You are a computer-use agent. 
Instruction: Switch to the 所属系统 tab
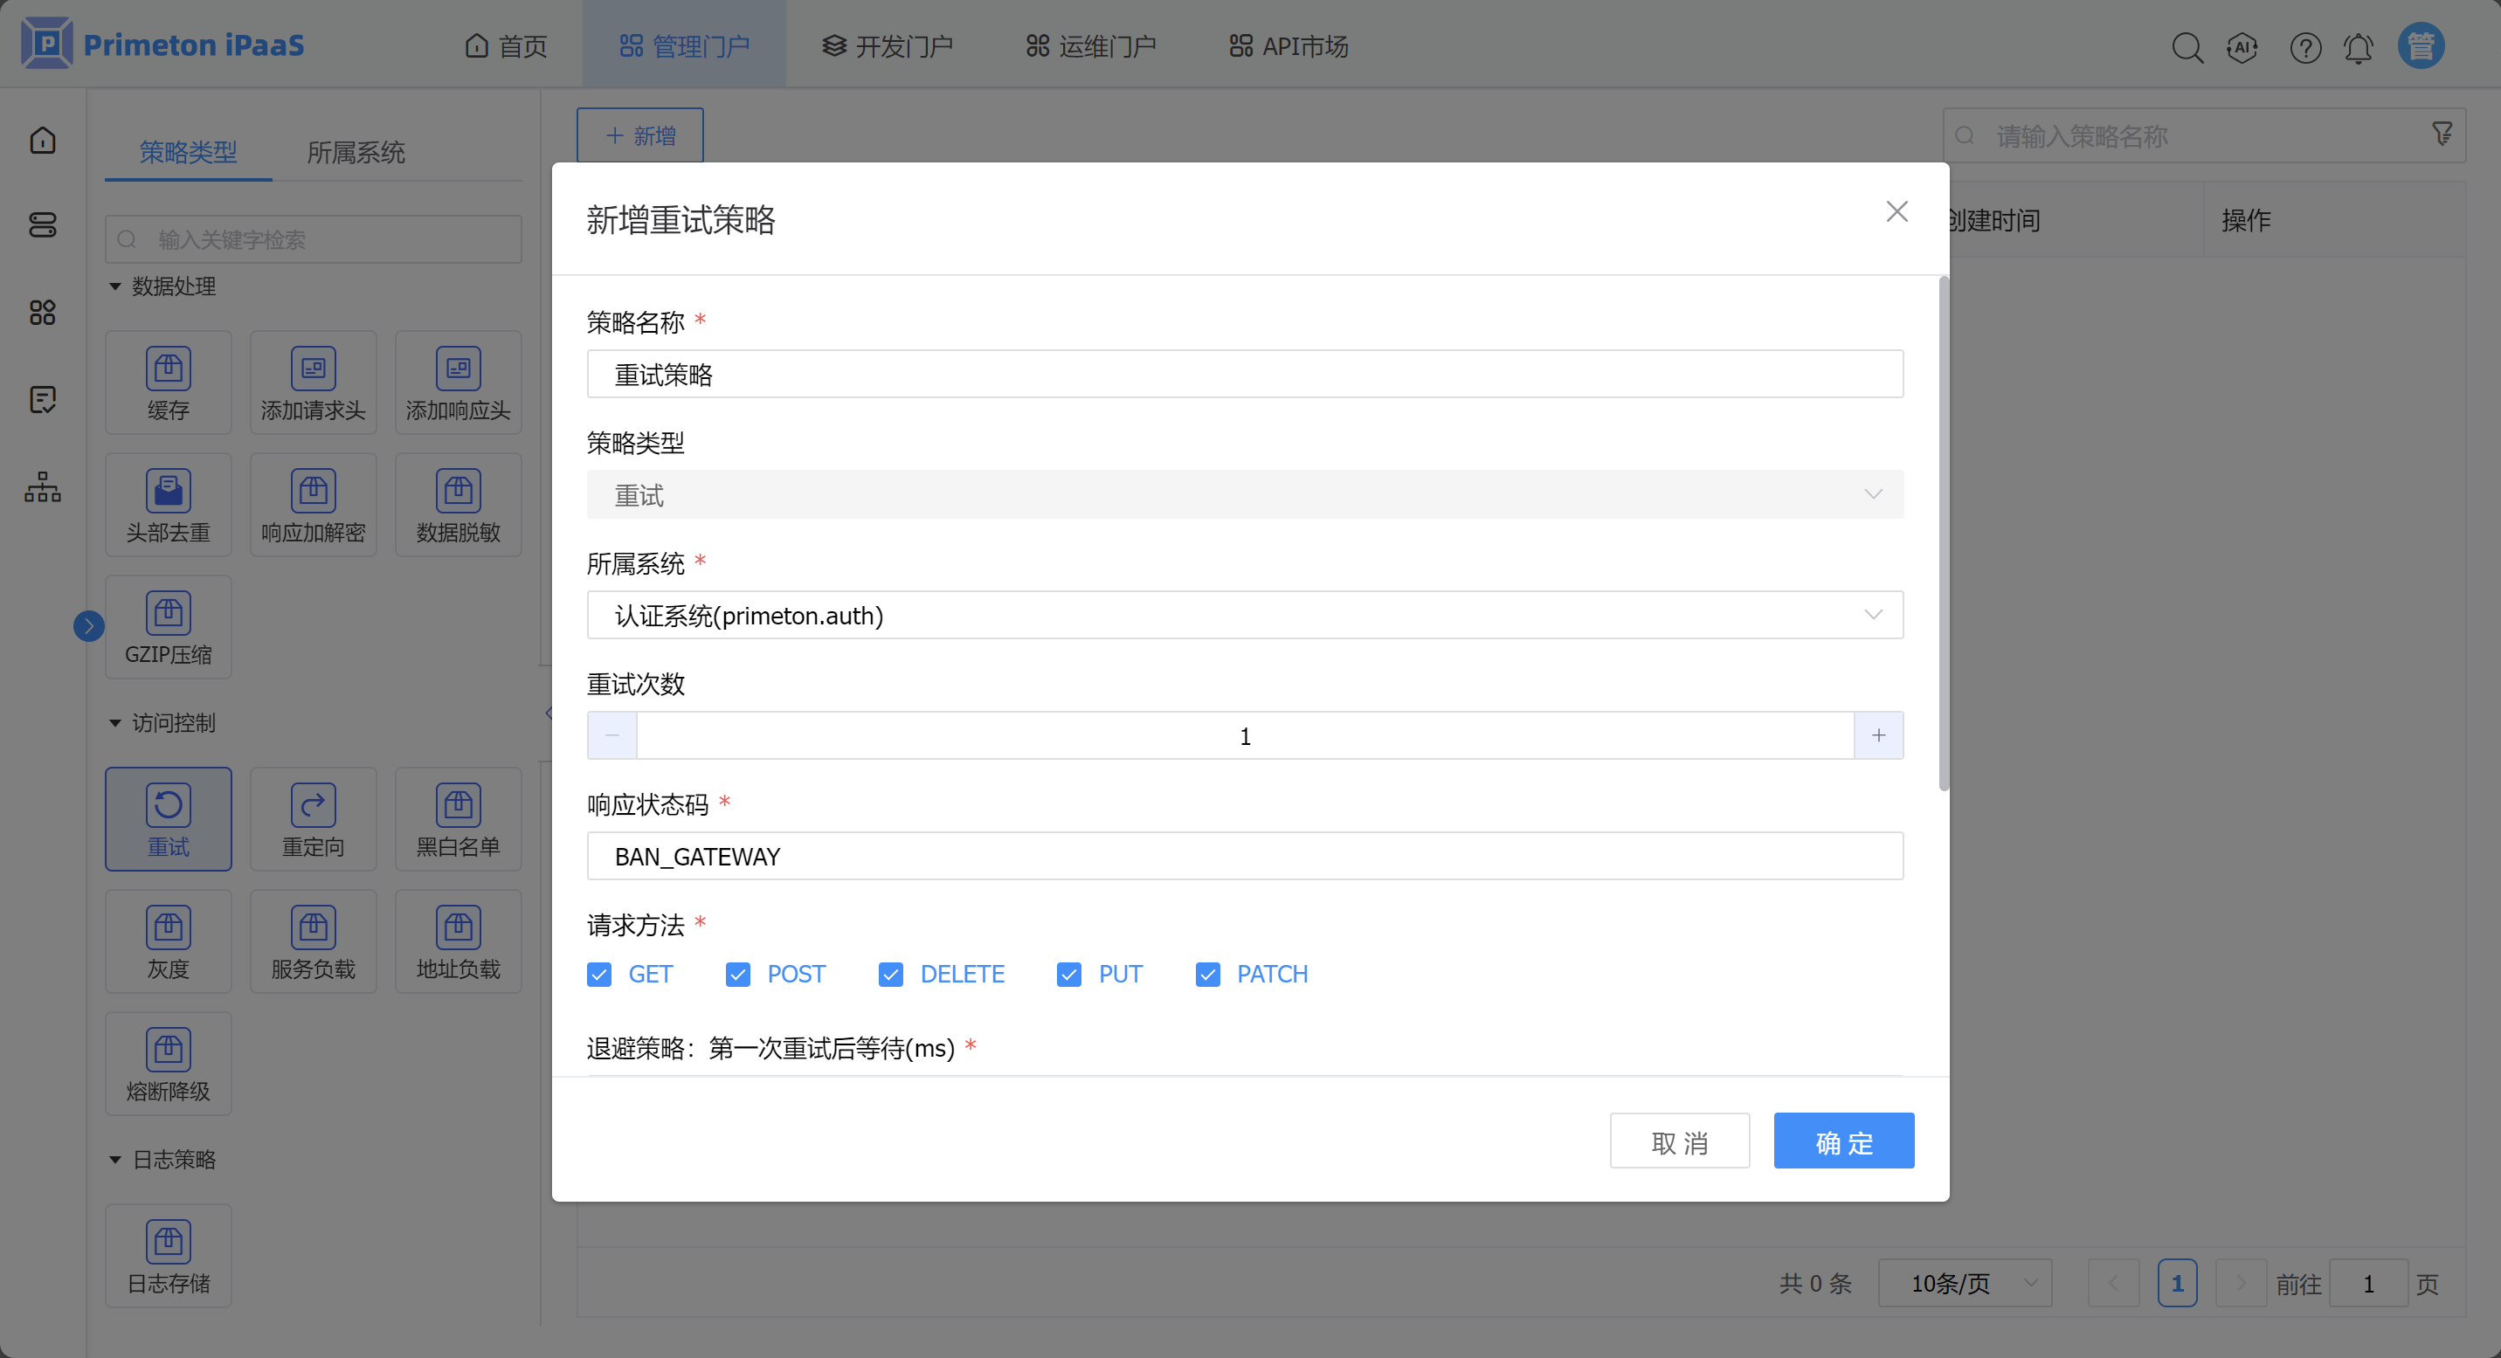pyautogui.click(x=356, y=153)
